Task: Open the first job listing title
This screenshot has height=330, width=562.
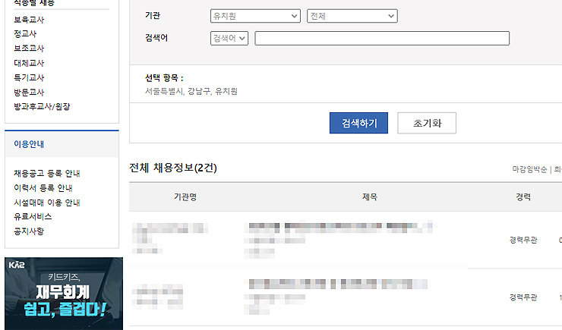Action: coord(340,227)
